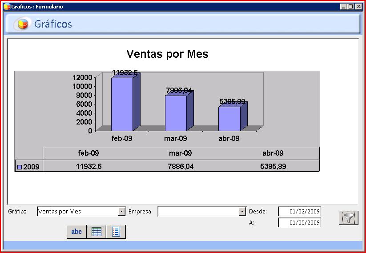The image size is (366, 253).
Task: Click the feb-09 axis label under the chart
Action: point(122,138)
